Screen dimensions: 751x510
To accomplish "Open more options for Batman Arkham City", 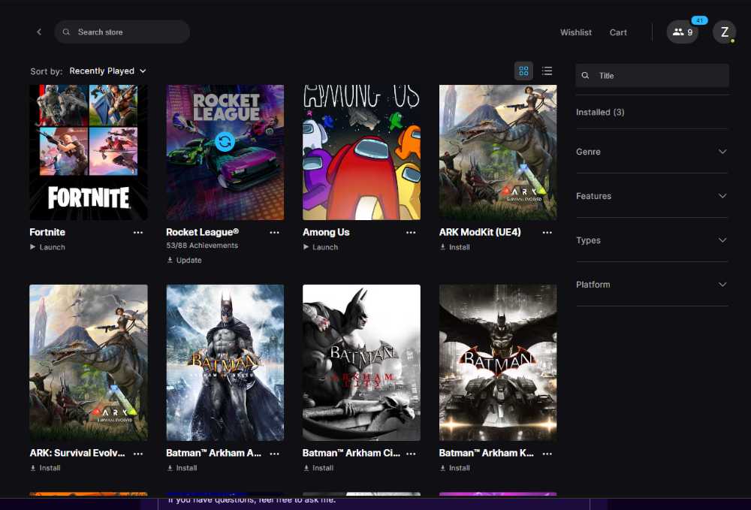I will (x=411, y=453).
